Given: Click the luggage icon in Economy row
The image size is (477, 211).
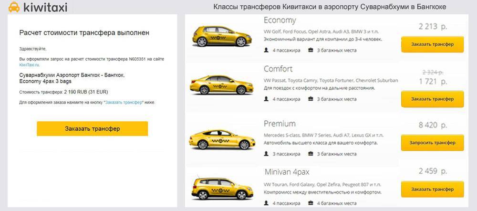Looking at the screenshot, I should (311, 49).
